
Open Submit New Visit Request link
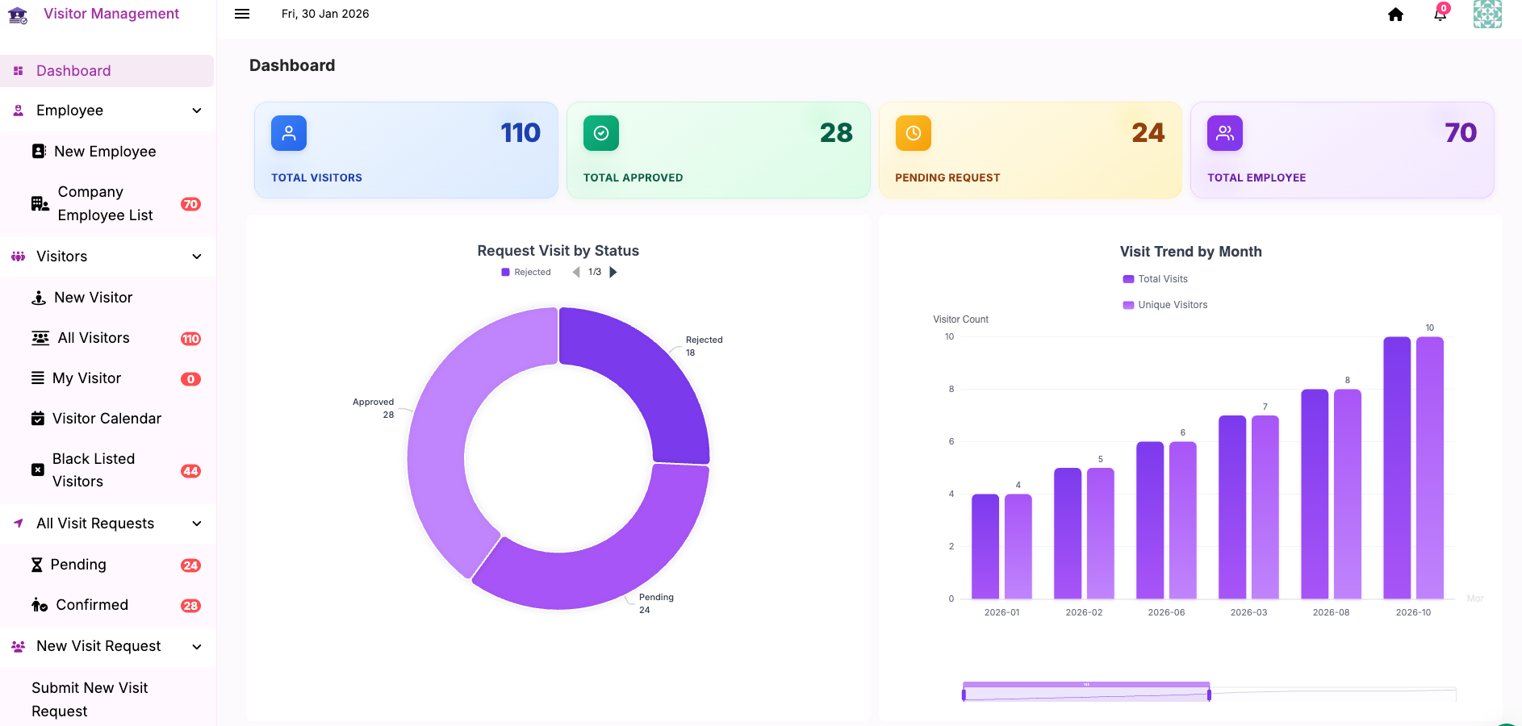coord(90,699)
